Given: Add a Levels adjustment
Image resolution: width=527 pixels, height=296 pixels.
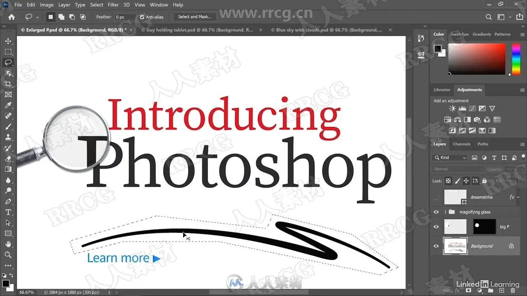Looking at the screenshot, I should coord(462,109).
